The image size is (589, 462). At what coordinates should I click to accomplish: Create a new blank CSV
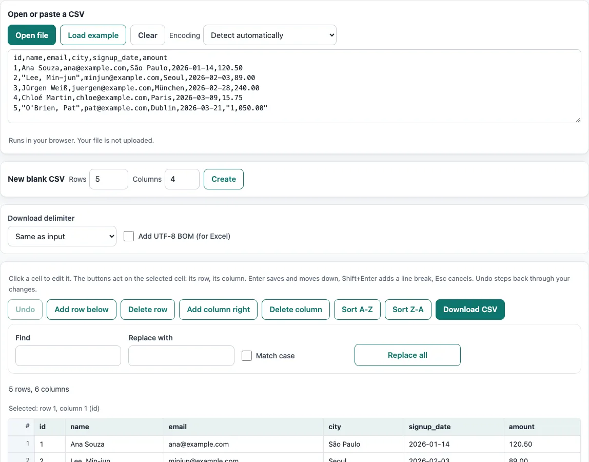click(x=224, y=179)
